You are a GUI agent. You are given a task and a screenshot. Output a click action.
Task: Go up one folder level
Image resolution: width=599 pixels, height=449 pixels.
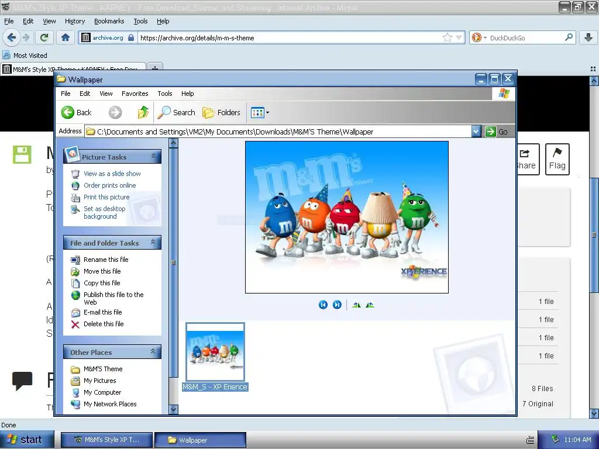tap(143, 112)
